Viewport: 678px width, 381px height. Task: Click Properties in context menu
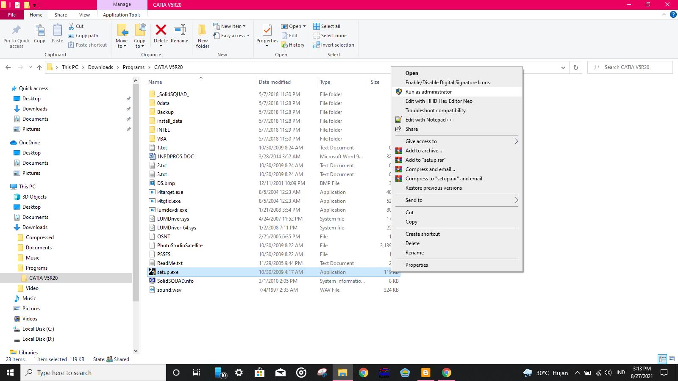tap(457, 265)
